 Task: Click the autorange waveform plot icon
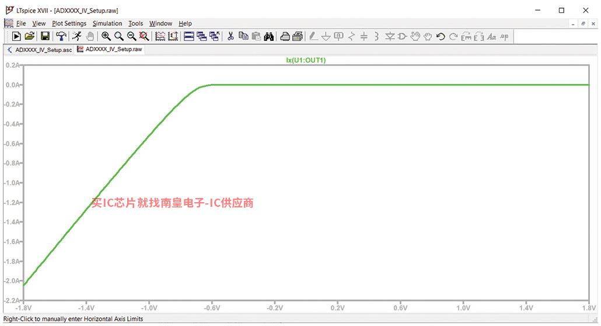[x=160, y=36]
